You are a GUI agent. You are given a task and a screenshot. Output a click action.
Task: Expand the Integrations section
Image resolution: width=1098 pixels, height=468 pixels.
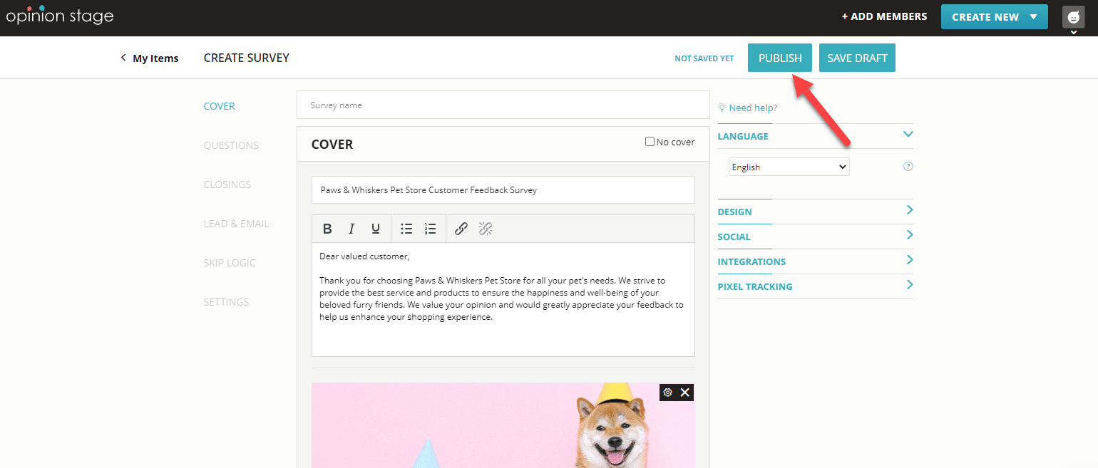(815, 261)
